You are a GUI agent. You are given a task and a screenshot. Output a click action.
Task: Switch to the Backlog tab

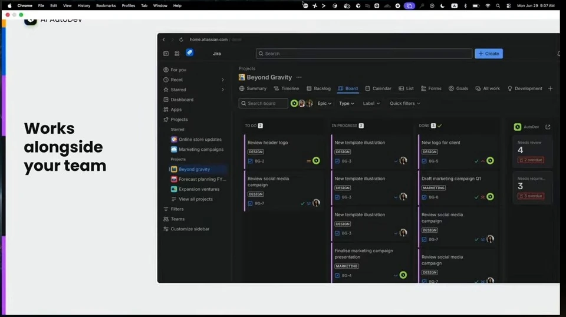click(318, 88)
